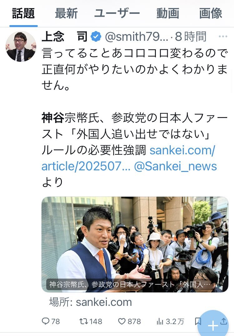Tap the blue verified badge
This screenshot has height=336, width=234.
pos(96,36)
